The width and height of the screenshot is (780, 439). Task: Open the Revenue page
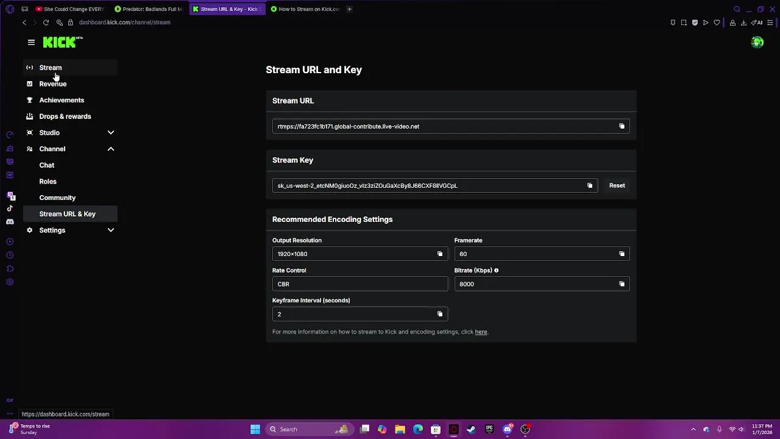coord(70,84)
